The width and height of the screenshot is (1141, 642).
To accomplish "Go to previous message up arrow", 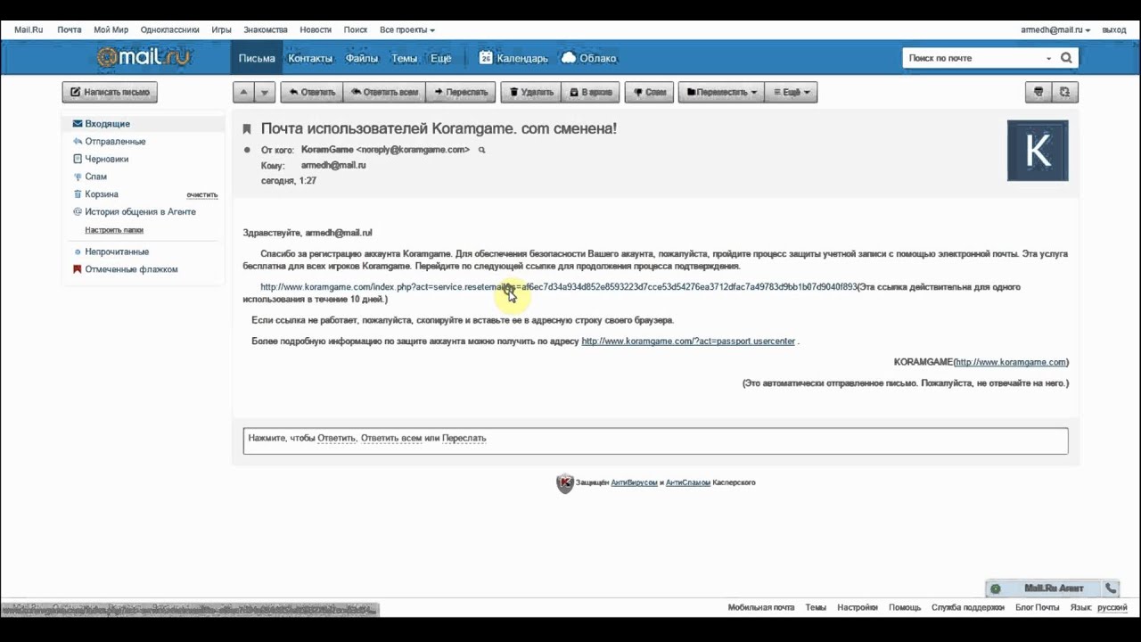I will [243, 92].
